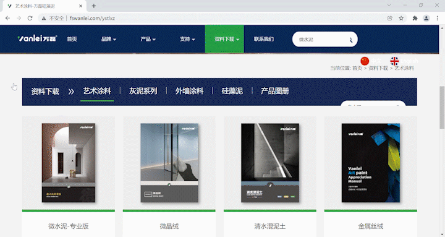This screenshot has height=237, width=445.
Task: Click the Vanlei logo in the header
Action: coord(37,38)
